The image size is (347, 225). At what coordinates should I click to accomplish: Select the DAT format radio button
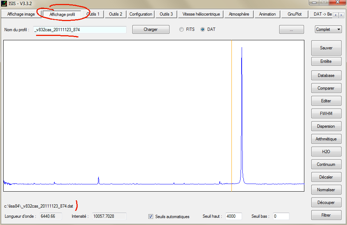coord(203,29)
